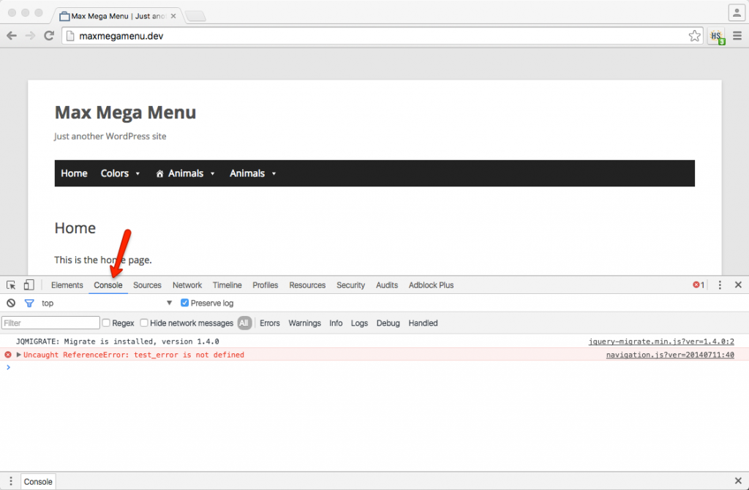749x490 pixels.
Task: Toggle the device toolbar icon
Action: pyautogui.click(x=28, y=284)
